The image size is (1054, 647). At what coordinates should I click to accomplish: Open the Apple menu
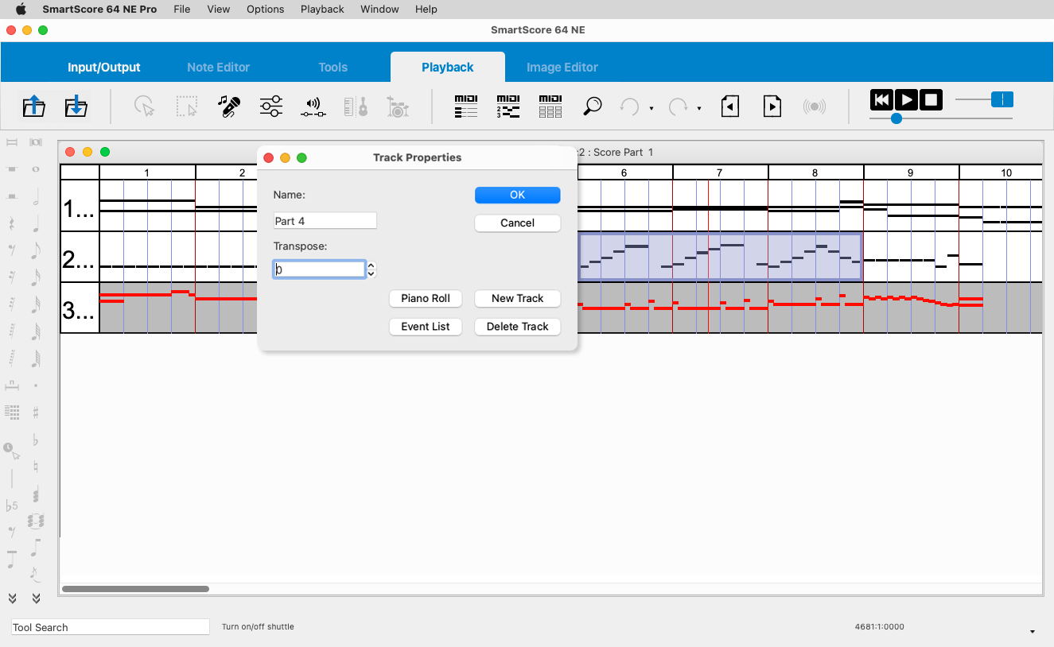pyautogui.click(x=21, y=9)
